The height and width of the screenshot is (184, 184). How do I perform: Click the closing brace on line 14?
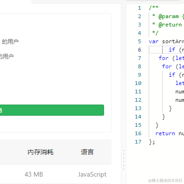click(164, 117)
